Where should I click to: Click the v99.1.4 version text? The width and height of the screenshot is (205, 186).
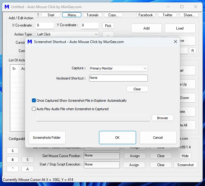tap(185, 147)
